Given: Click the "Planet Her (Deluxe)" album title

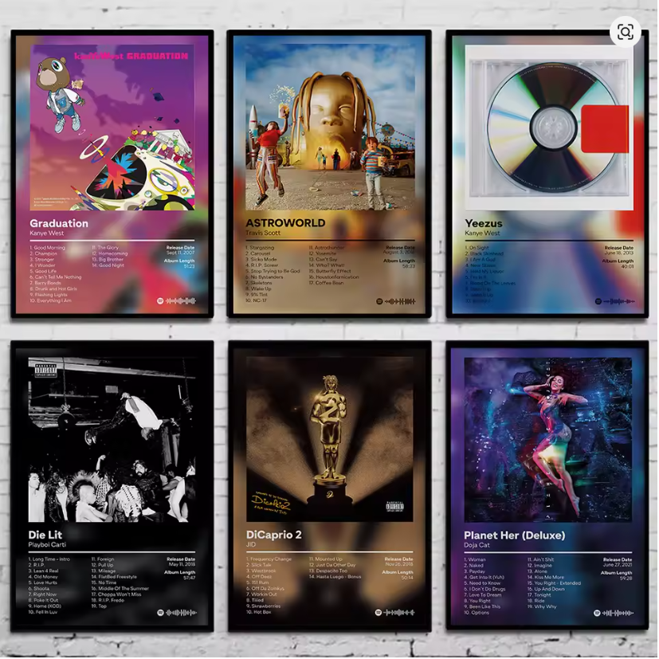Looking at the screenshot, I should click(515, 535).
